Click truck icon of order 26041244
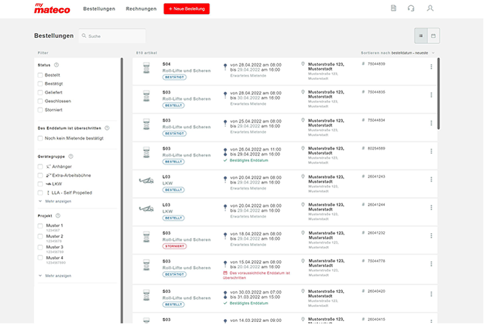The height and width of the screenshot is (324, 484). (147, 209)
